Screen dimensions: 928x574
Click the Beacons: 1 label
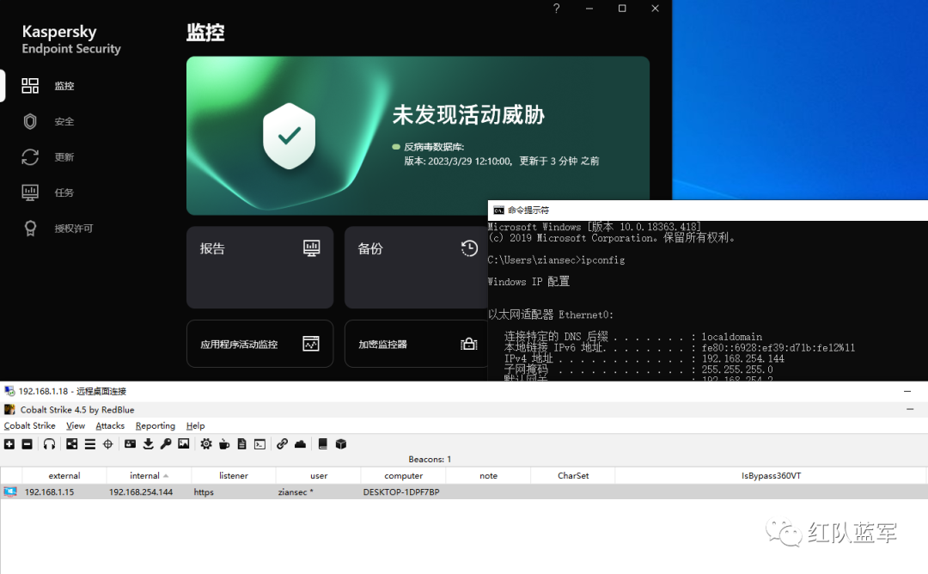tap(430, 459)
